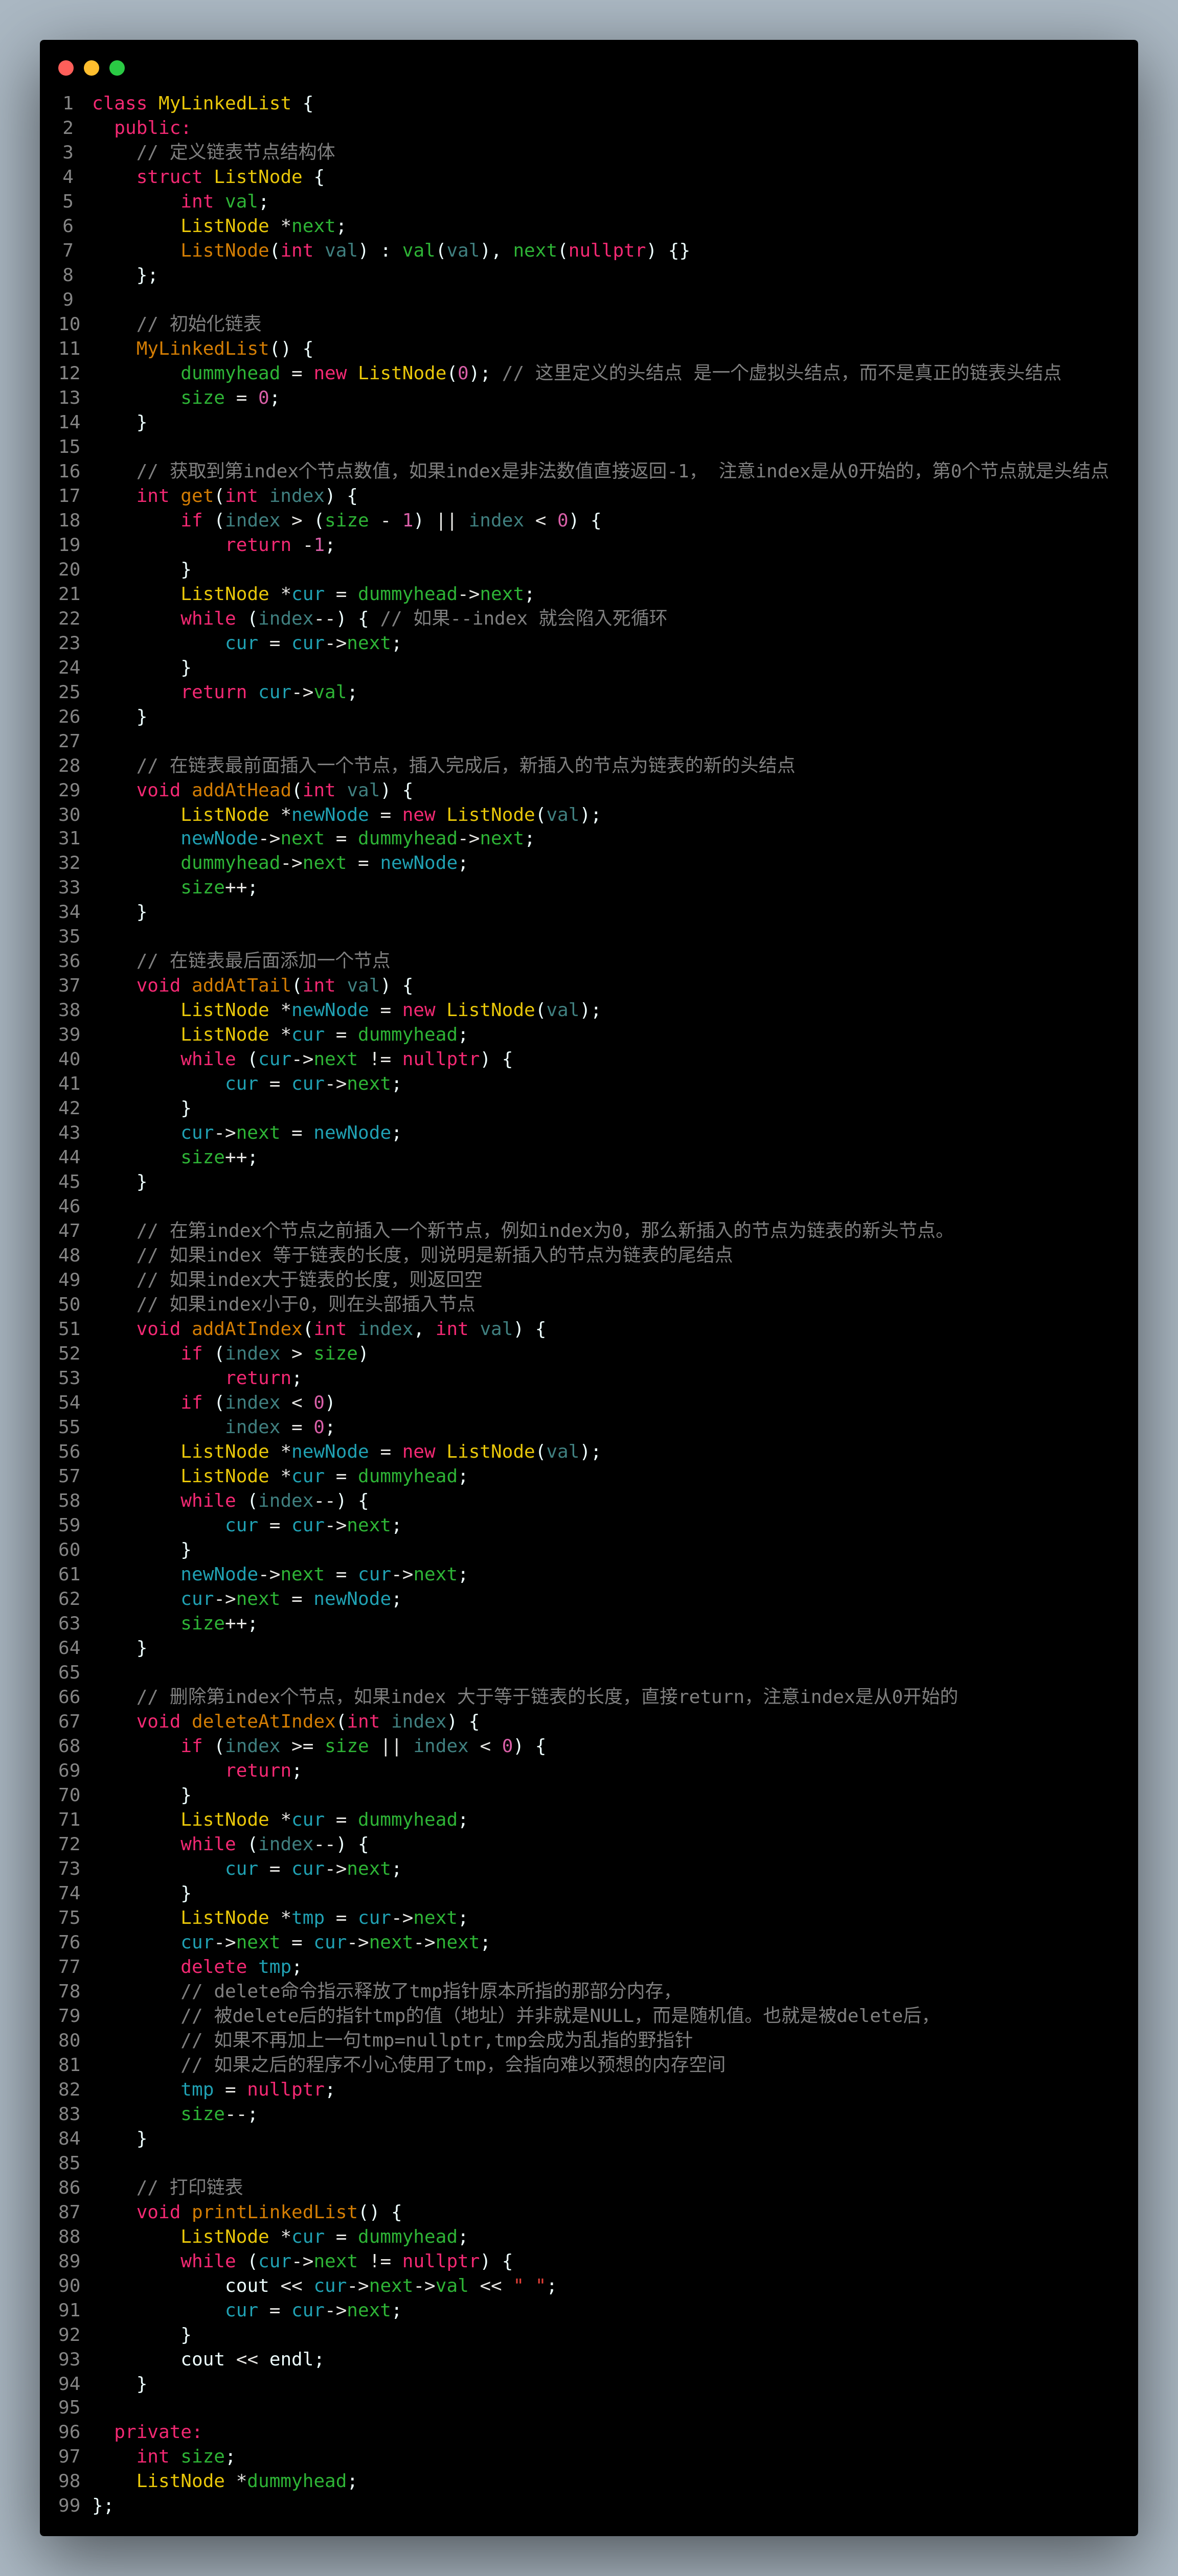Click the comment '// 定义链表节点结构体'

[236, 152]
